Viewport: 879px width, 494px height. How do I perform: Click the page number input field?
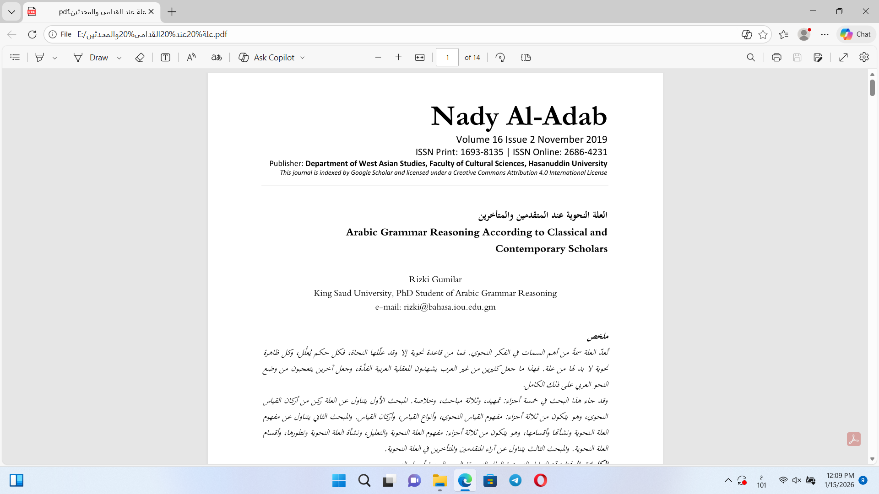click(x=447, y=57)
